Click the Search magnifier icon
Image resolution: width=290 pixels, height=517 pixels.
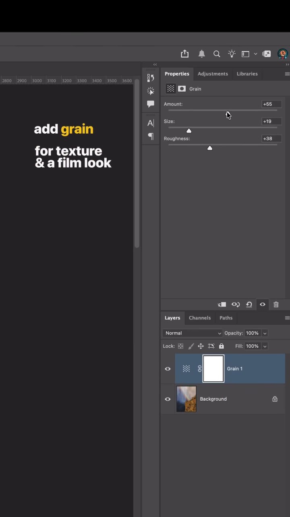(217, 54)
